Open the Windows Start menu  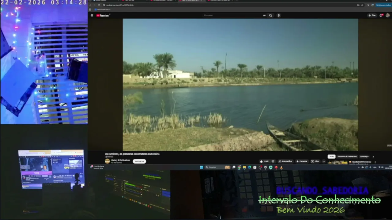201,167
